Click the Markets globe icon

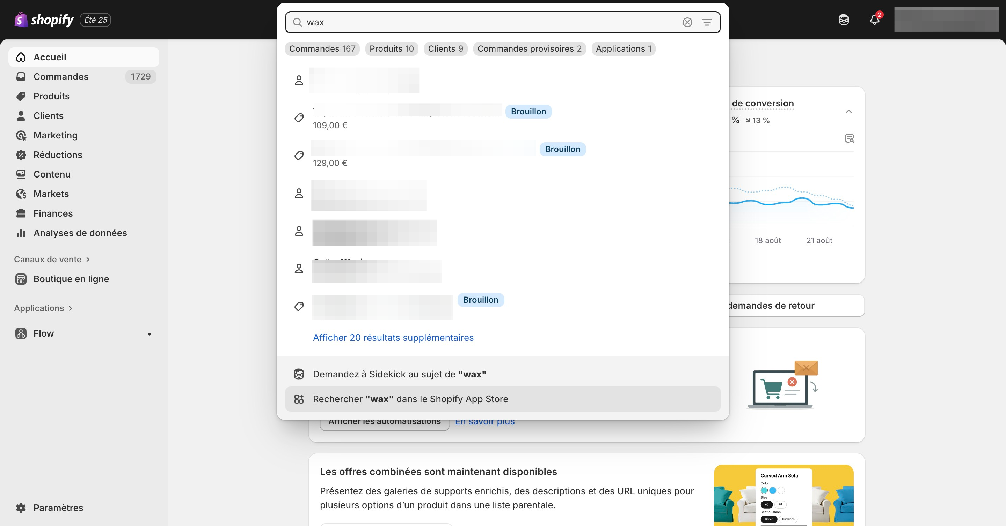(21, 194)
